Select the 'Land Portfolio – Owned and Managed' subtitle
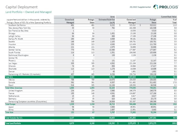The width and height of the screenshot is (182, 137). pyautogui.click(x=28, y=12)
